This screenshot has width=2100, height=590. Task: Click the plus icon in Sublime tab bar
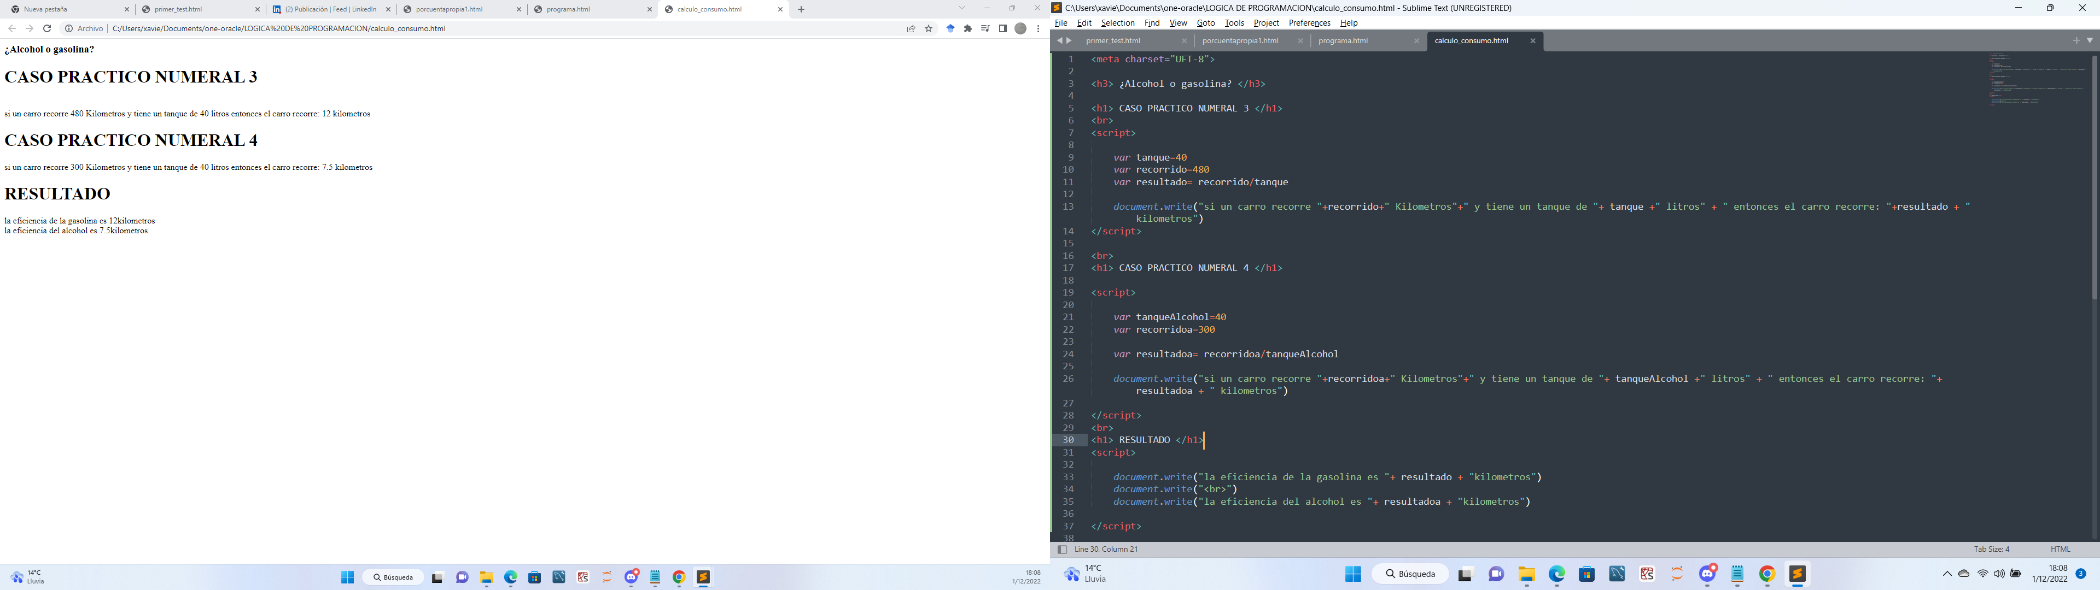tap(2076, 41)
